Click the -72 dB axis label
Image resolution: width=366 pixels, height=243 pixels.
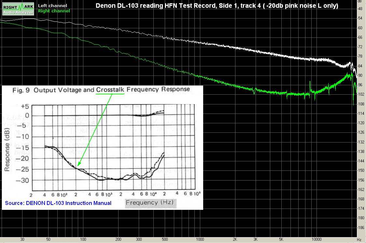tap(360, 47)
